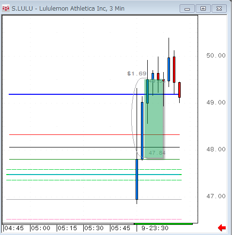Image resolution: width=232 pixels, height=235 pixels.
Task: Minimize the S.LULU chart window
Action: pos(187,9)
